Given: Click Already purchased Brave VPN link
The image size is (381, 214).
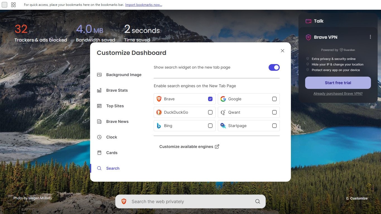Looking at the screenshot, I should [x=338, y=94].
